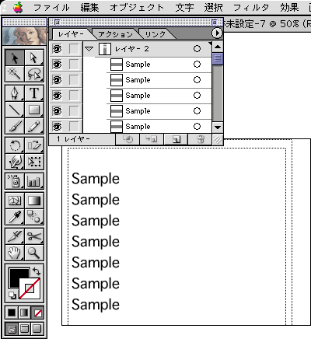Activate the Zoom magnifier tool
The height and width of the screenshot is (339, 311).
click(x=34, y=253)
